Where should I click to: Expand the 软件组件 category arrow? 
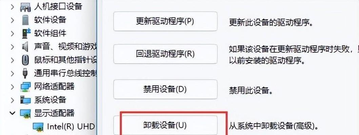pos(13,33)
